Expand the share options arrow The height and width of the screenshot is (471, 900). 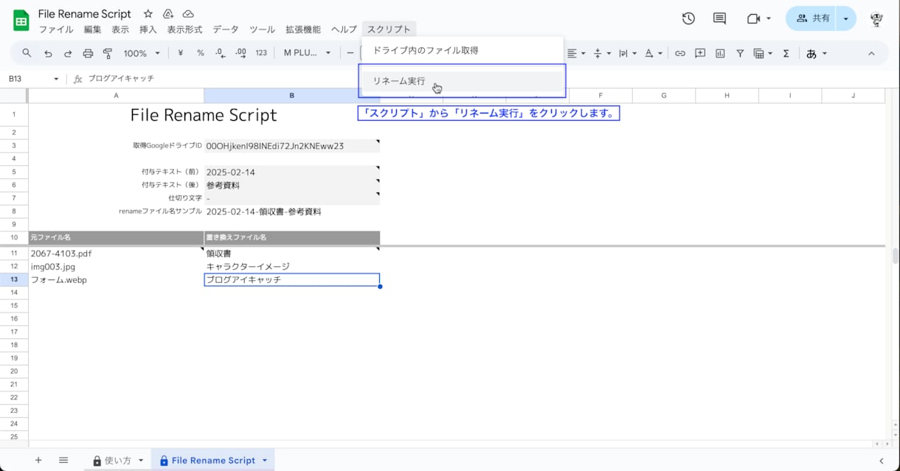(x=845, y=18)
